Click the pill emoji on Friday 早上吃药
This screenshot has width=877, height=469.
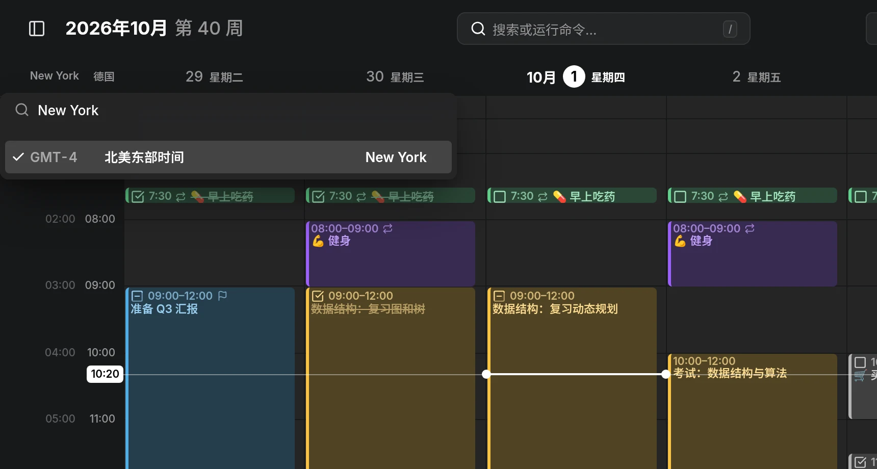(x=740, y=196)
